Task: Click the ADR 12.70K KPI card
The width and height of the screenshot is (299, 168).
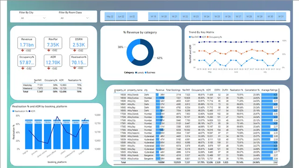Action: click(53, 61)
